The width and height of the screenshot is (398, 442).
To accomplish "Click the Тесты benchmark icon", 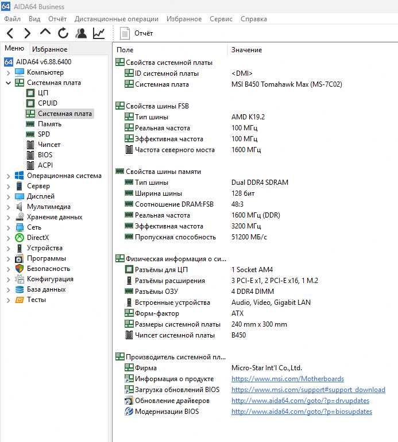I will point(20,300).
